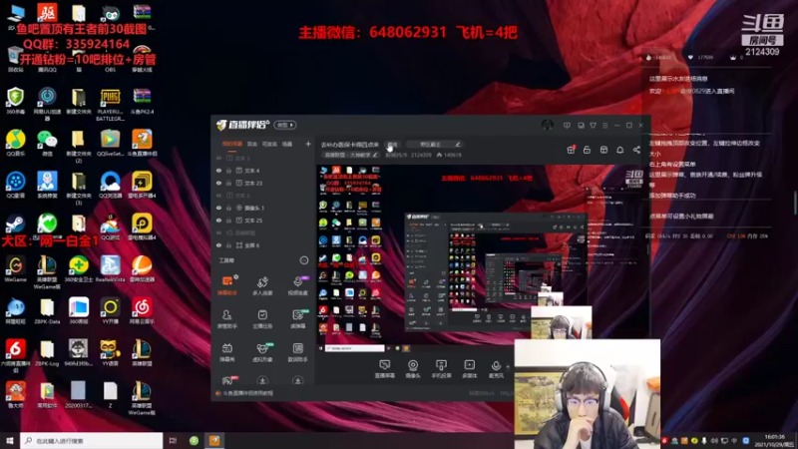Click the pencil on the room title field
798x449 pixels.
458,144
